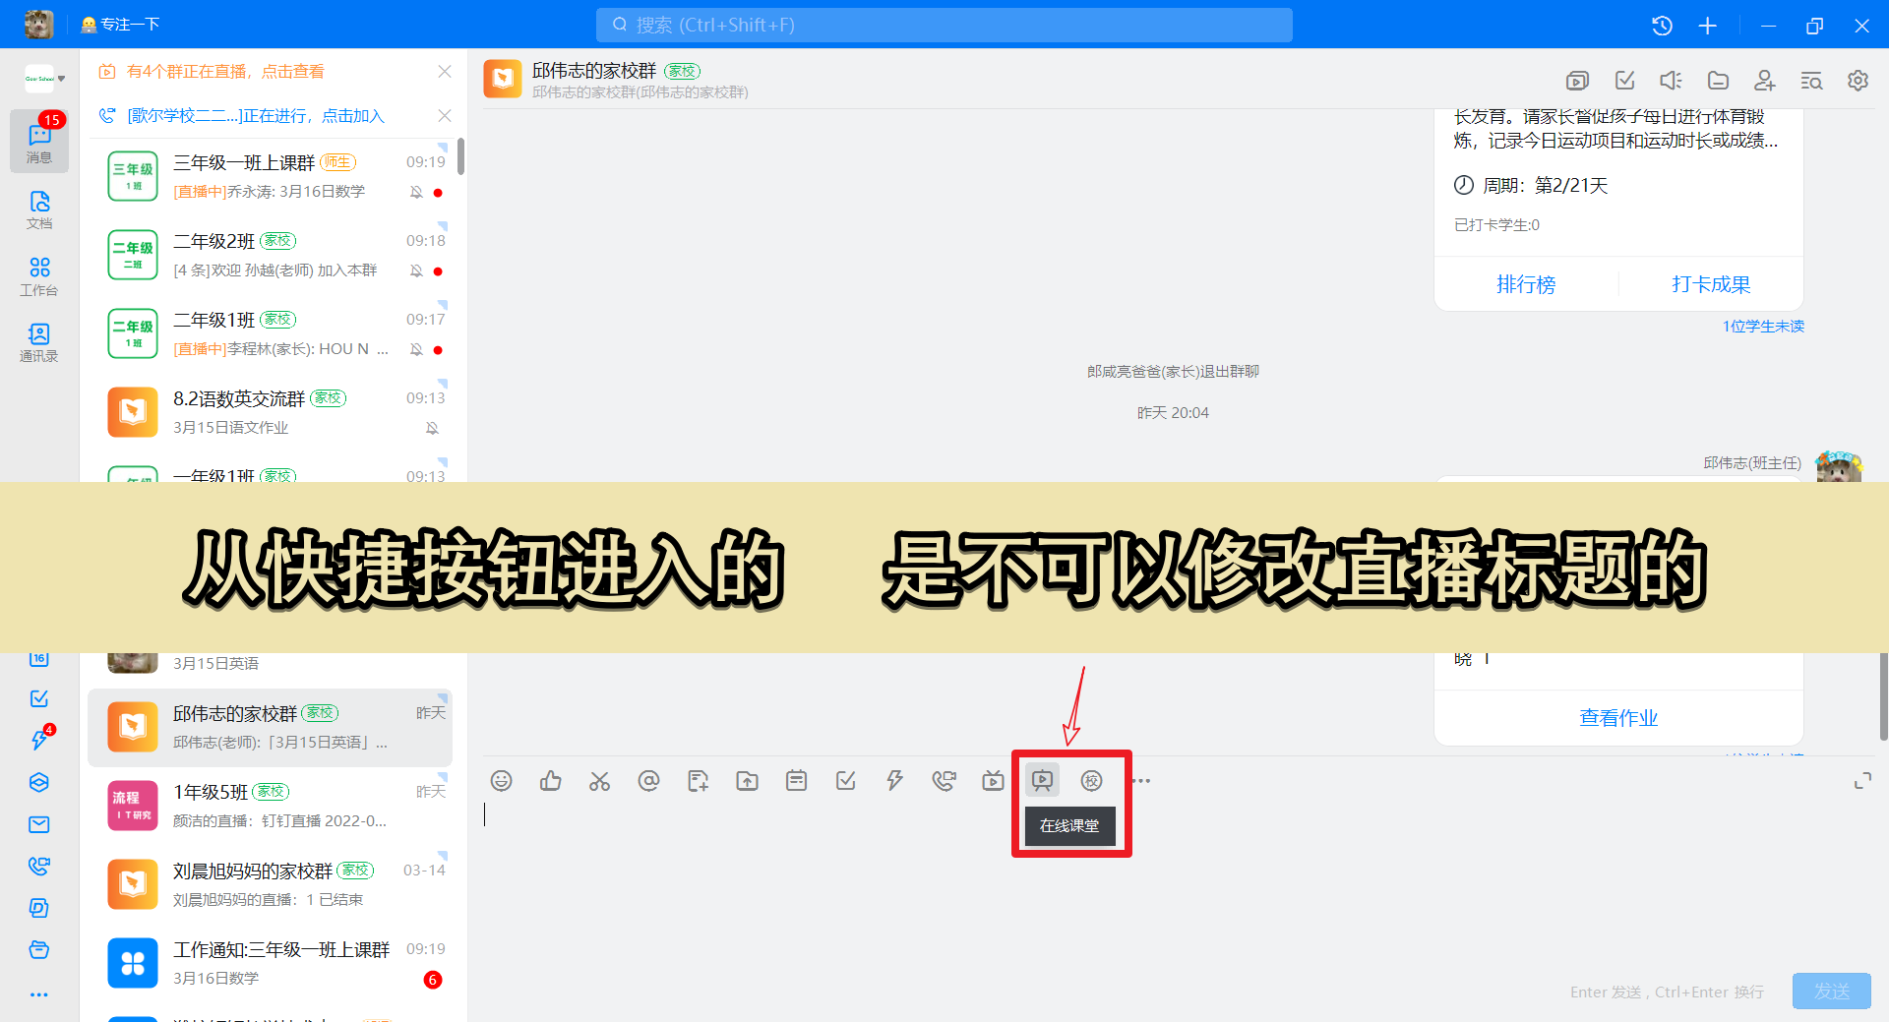Screen dimensions: 1889x1022
Task: Open the 消息 messages tab in sidebar
Action: (x=39, y=142)
